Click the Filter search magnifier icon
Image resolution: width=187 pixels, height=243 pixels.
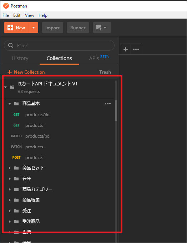click(x=11, y=45)
